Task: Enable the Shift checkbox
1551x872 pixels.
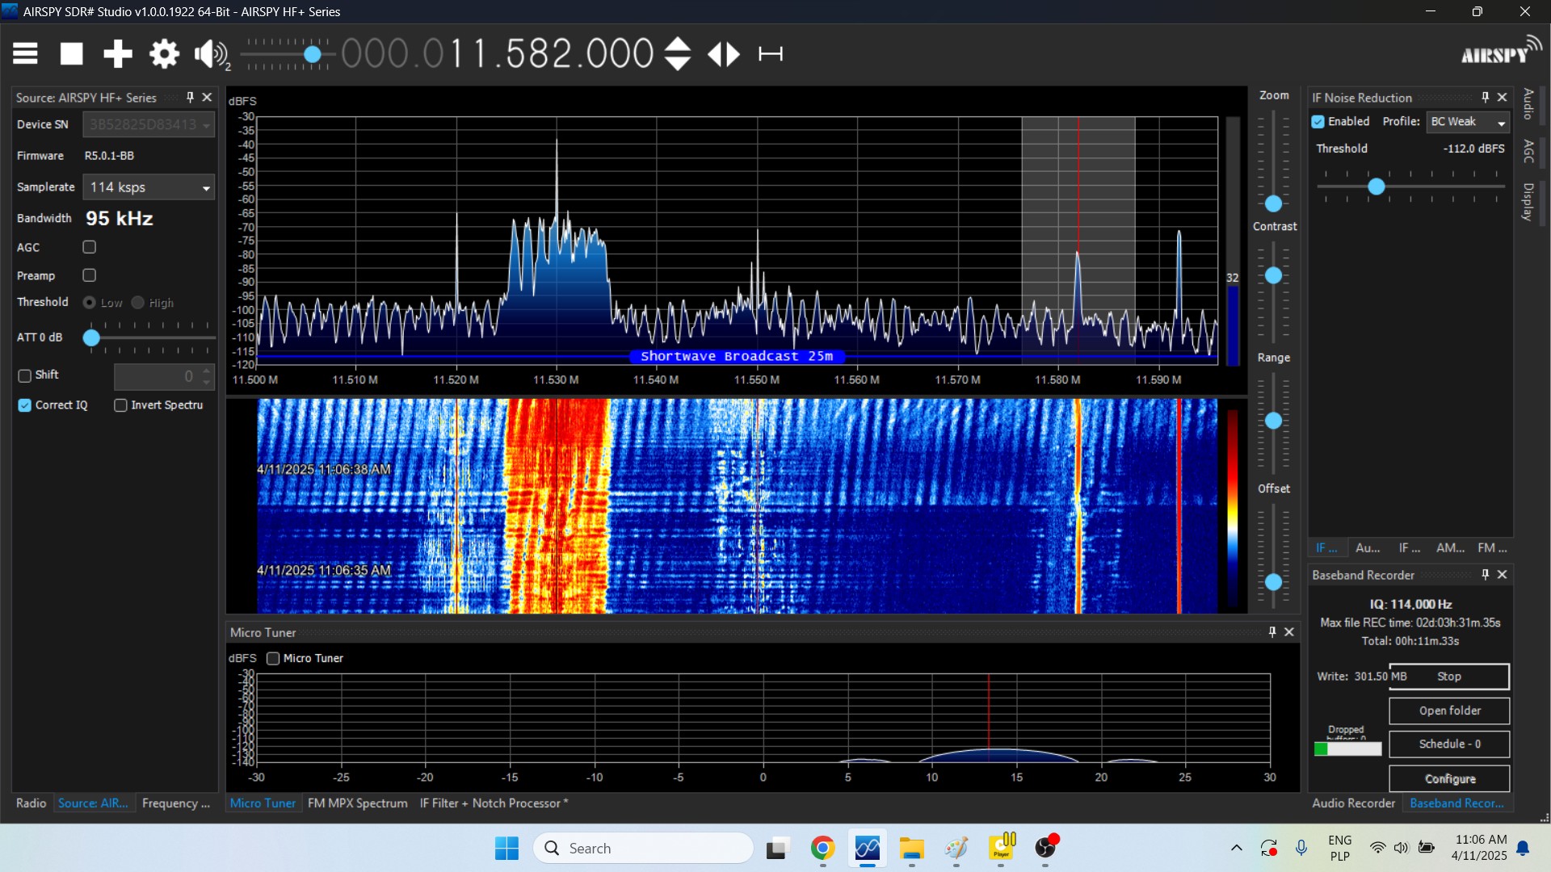Action: (25, 375)
